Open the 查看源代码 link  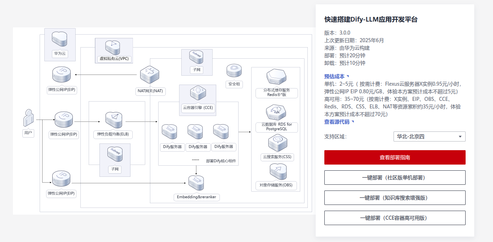pyautogui.click(x=339, y=122)
